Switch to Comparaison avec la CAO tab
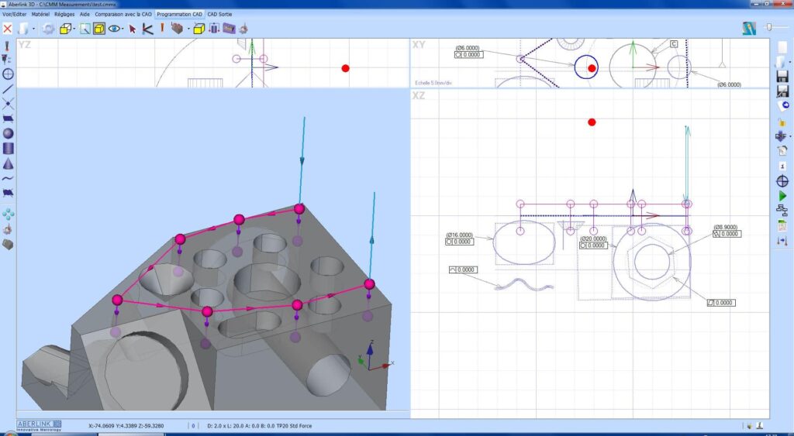 pyautogui.click(x=123, y=14)
